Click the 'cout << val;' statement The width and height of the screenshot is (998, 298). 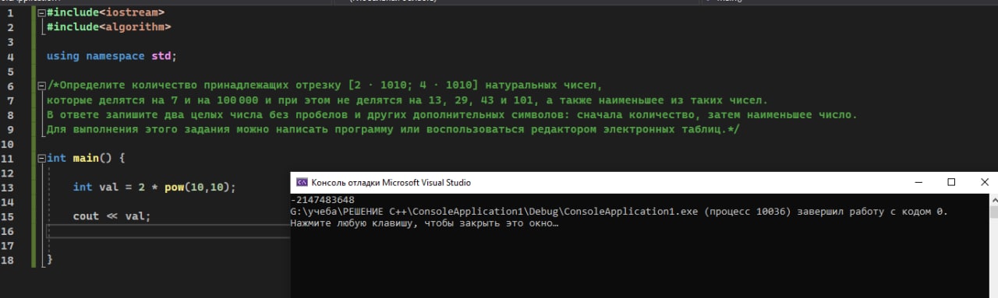pos(111,216)
